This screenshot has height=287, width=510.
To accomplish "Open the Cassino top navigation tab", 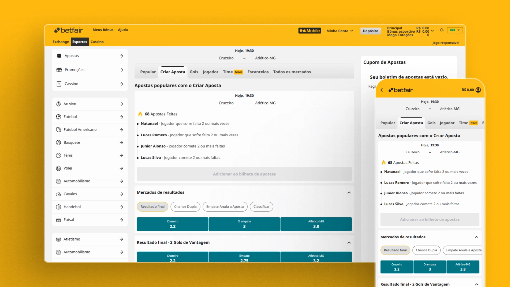I will [97, 42].
